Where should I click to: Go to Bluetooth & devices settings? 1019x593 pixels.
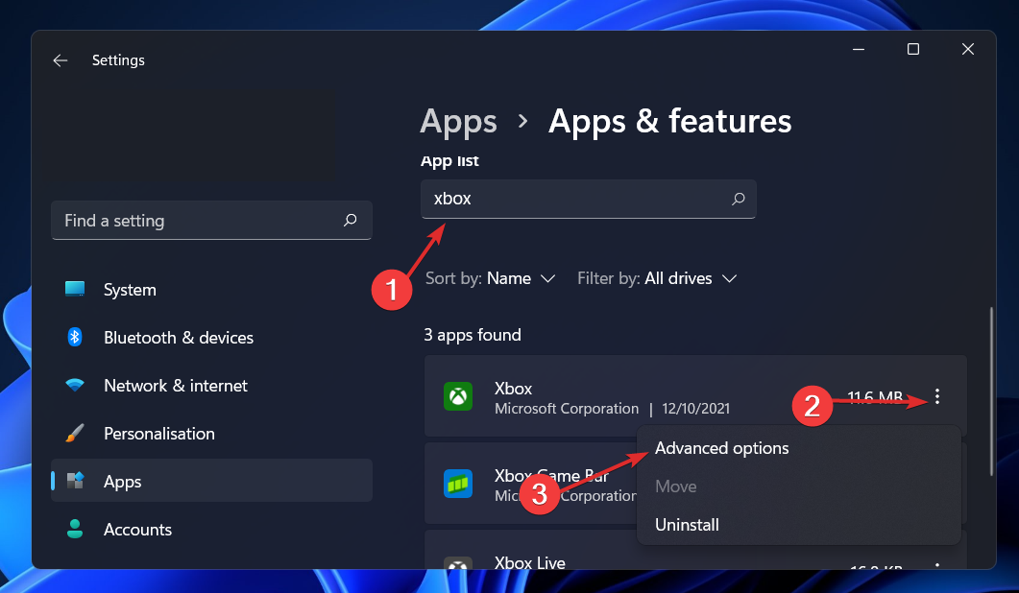coord(212,337)
